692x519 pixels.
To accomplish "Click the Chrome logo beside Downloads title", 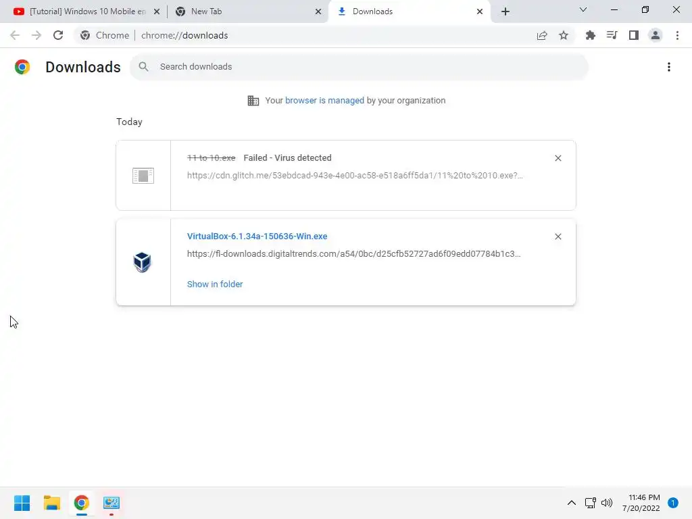I will [x=22, y=67].
